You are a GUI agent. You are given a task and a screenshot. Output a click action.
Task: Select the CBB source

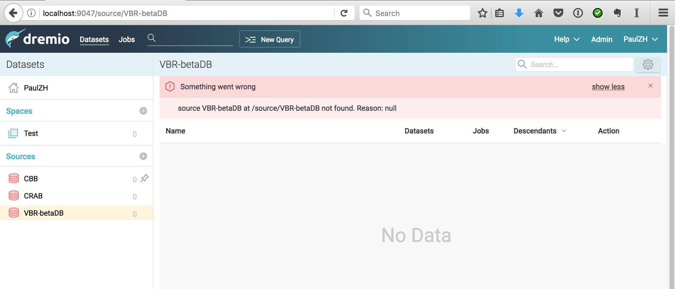tap(76, 179)
